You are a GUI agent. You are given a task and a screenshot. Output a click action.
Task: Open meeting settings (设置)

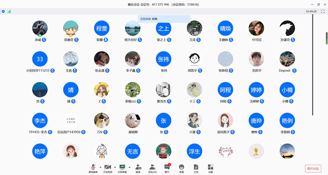(210, 167)
